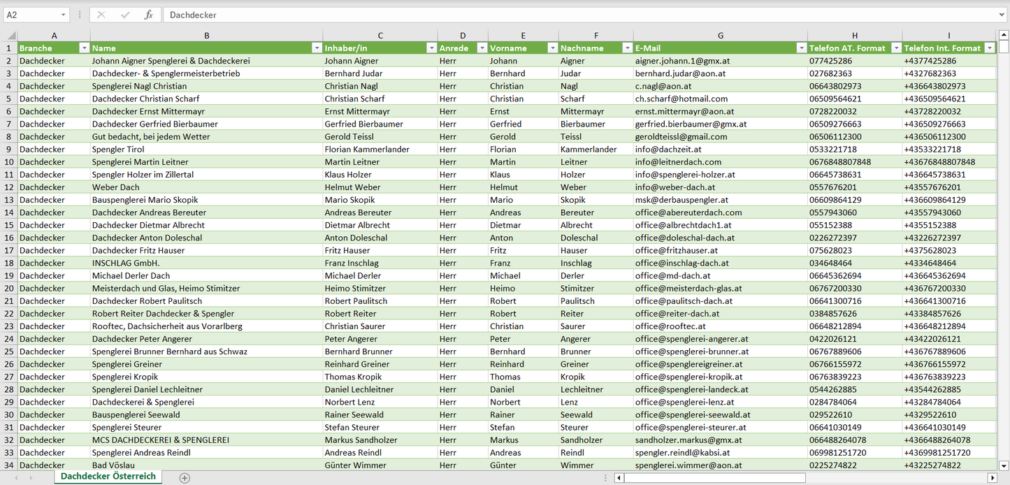Image resolution: width=1010 pixels, height=485 pixels.
Task: Select column G header
Action: [720, 36]
